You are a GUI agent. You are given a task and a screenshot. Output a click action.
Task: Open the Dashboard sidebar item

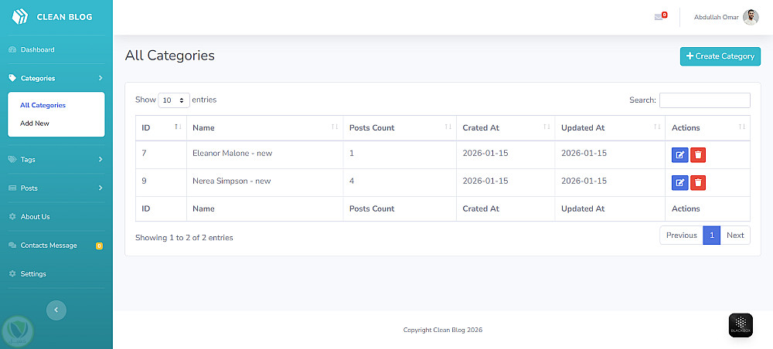coord(37,50)
